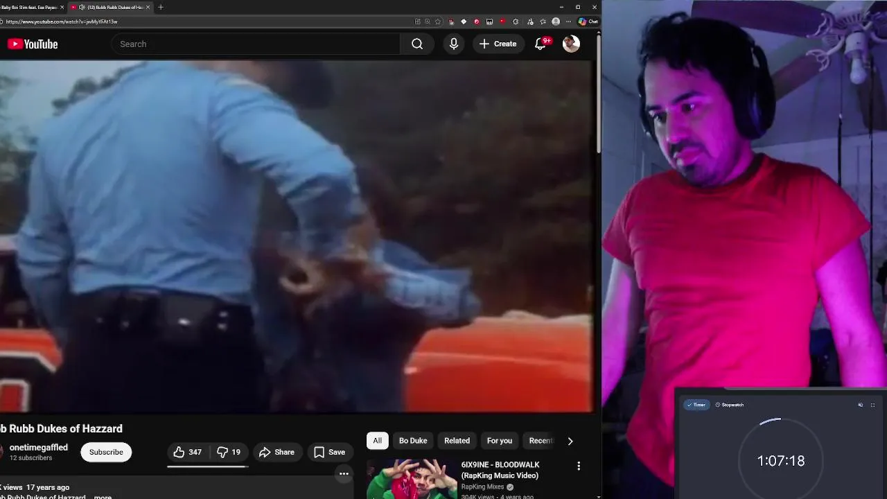887x499 pixels.
Task: Open the media control music note icon
Action: tap(530, 21)
